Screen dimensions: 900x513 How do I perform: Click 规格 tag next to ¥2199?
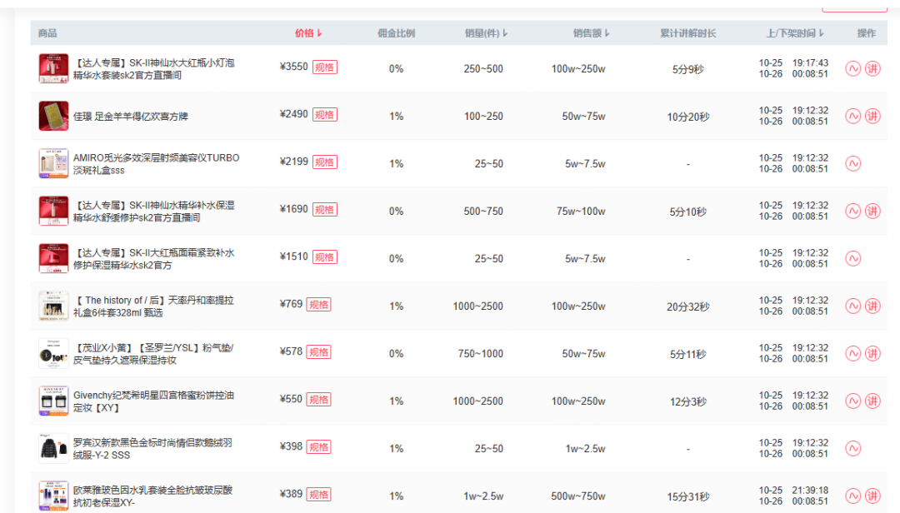325,162
